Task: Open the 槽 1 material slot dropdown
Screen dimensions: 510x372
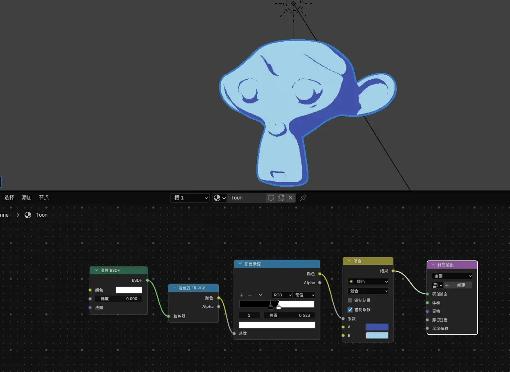Action: click(190, 198)
